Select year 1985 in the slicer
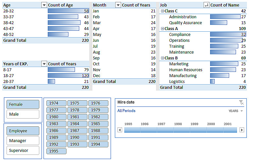The width and height of the screenshot is (253, 162). tap(98, 124)
